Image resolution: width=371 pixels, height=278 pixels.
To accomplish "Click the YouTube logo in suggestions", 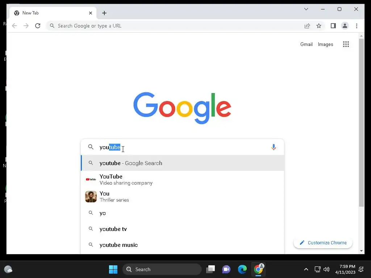I will (91, 180).
